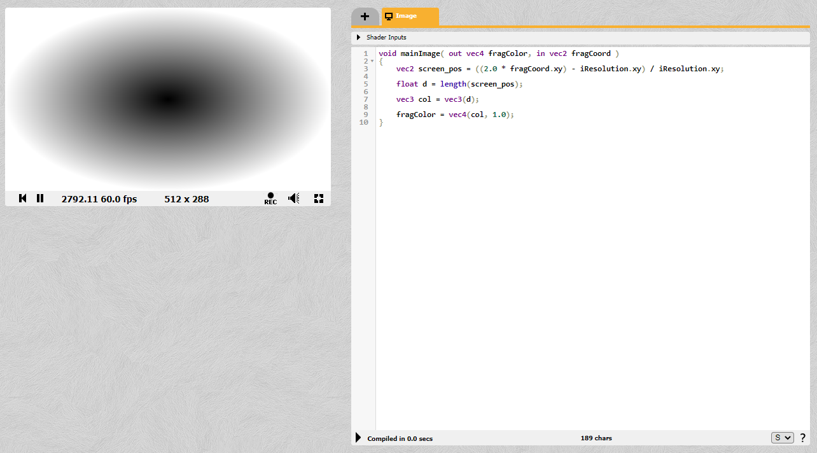817x453 pixels.
Task: Click the '189 chars' counter
Action: point(596,438)
